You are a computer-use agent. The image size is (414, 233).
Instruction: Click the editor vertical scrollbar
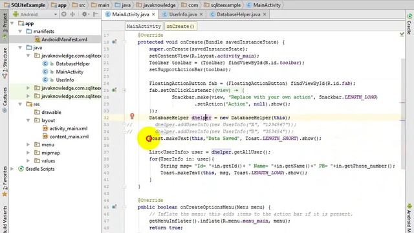(x=402, y=114)
